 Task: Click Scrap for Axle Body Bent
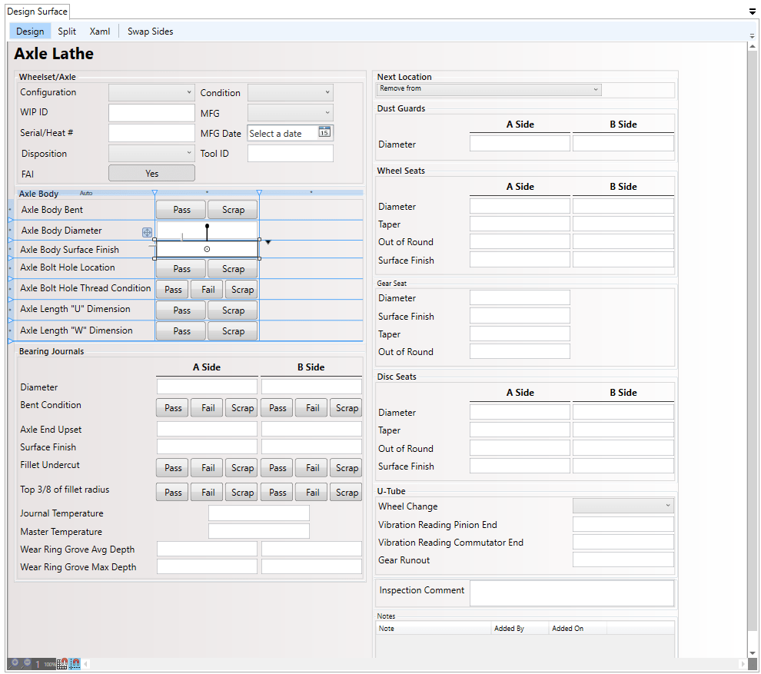pos(233,210)
